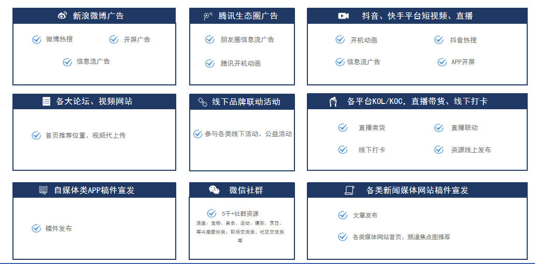Click the newspaper icon beside 自媒体类APP稿件宣发

click(43, 190)
